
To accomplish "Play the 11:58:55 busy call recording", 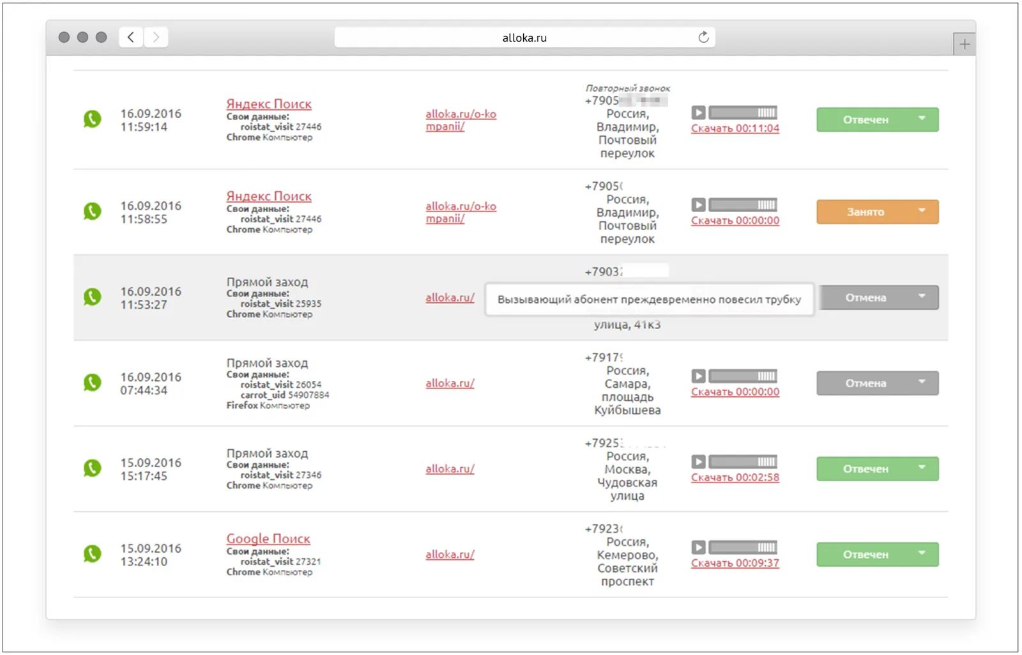I will 698,204.
